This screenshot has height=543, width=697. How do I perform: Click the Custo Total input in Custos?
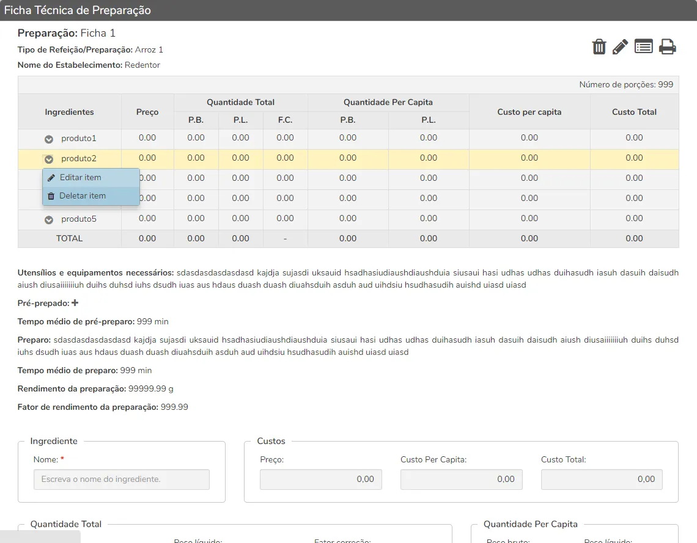602,479
